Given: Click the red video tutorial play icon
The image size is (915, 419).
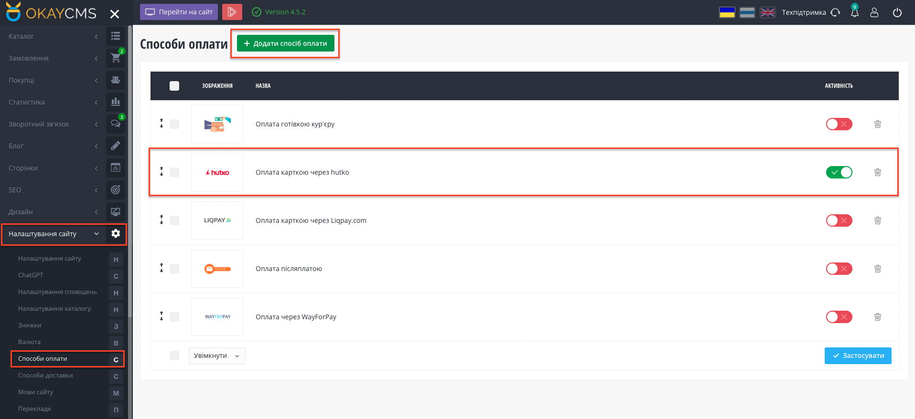Looking at the screenshot, I should point(232,12).
